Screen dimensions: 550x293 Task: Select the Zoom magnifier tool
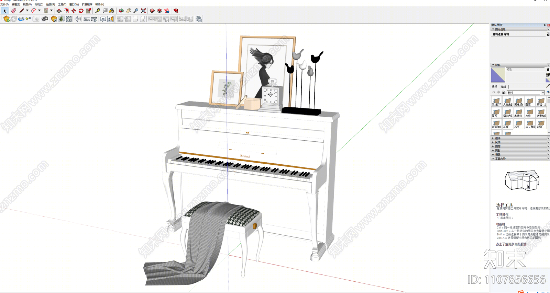click(136, 11)
